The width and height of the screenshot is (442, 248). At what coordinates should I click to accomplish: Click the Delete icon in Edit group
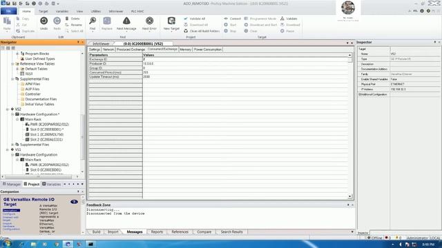[67, 19]
